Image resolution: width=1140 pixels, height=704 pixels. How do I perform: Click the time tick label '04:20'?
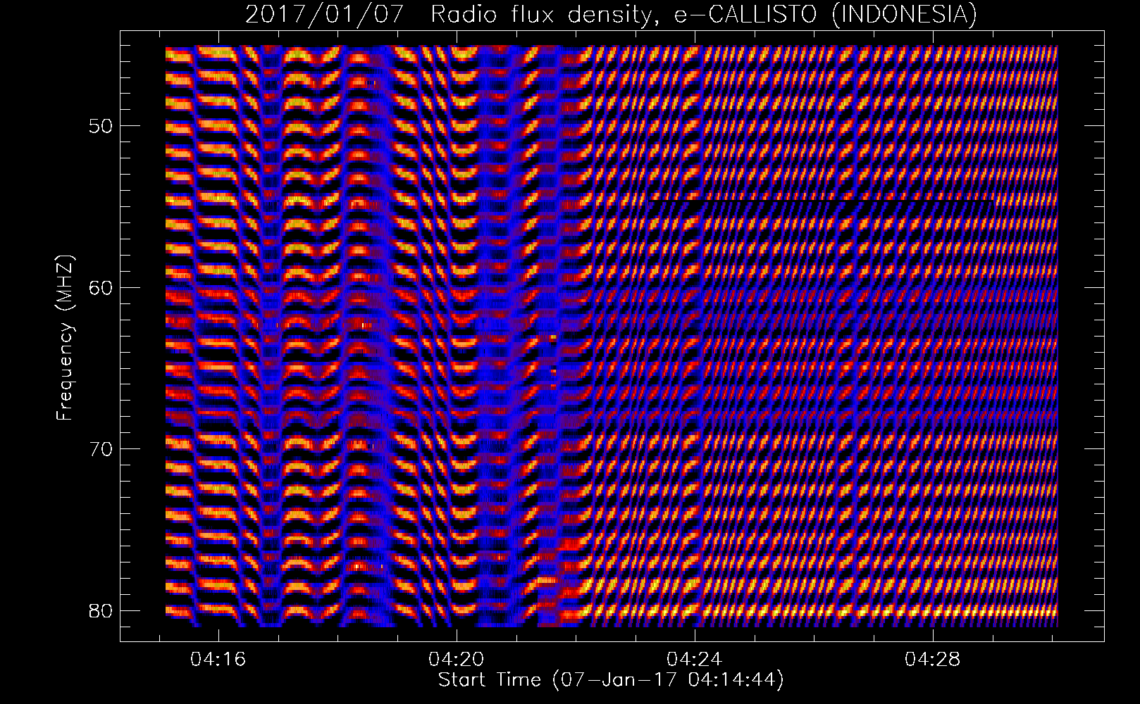[457, 660]
